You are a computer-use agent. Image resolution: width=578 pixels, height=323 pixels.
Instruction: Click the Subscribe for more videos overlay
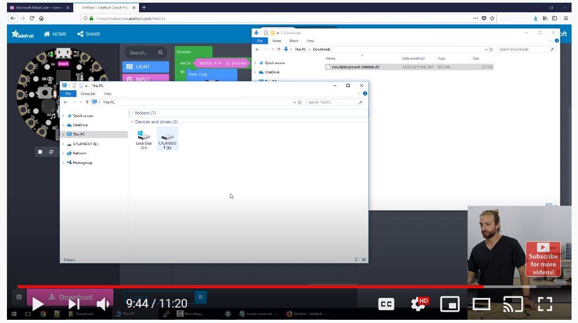[543, 259]
